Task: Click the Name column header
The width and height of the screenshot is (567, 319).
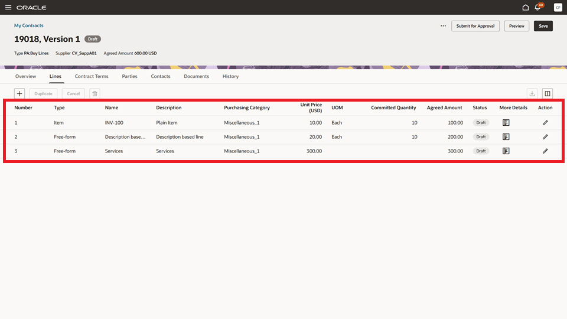Action: pos(112,108)
